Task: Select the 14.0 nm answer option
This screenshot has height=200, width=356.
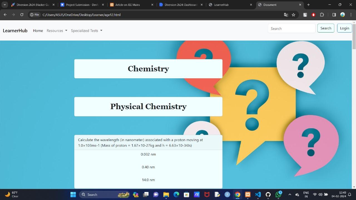Action: pos(148,180)
